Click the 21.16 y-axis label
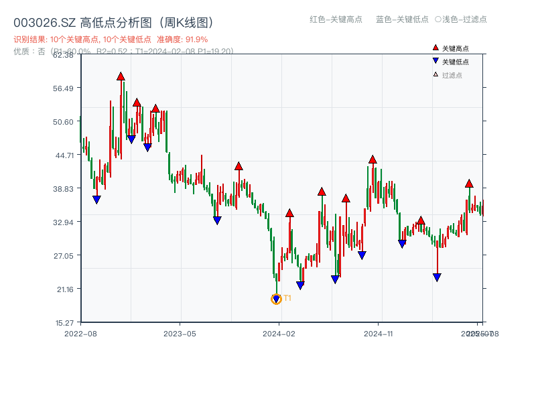The height and width of the screenshot is (402, 536). 65,289
